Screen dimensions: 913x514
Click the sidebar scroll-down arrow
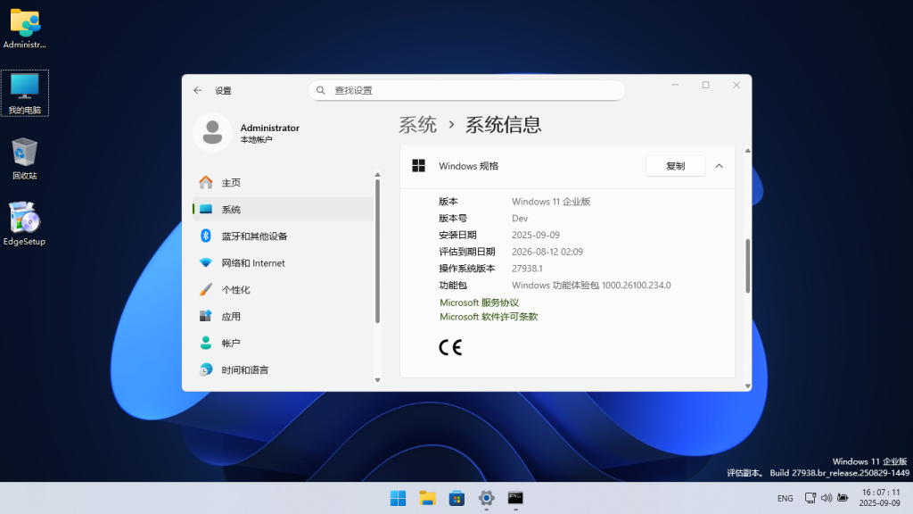(377, 380)
